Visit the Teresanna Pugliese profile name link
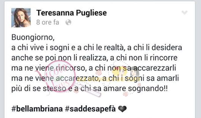This screenshot has width=201, height=118. coord(72,13)
